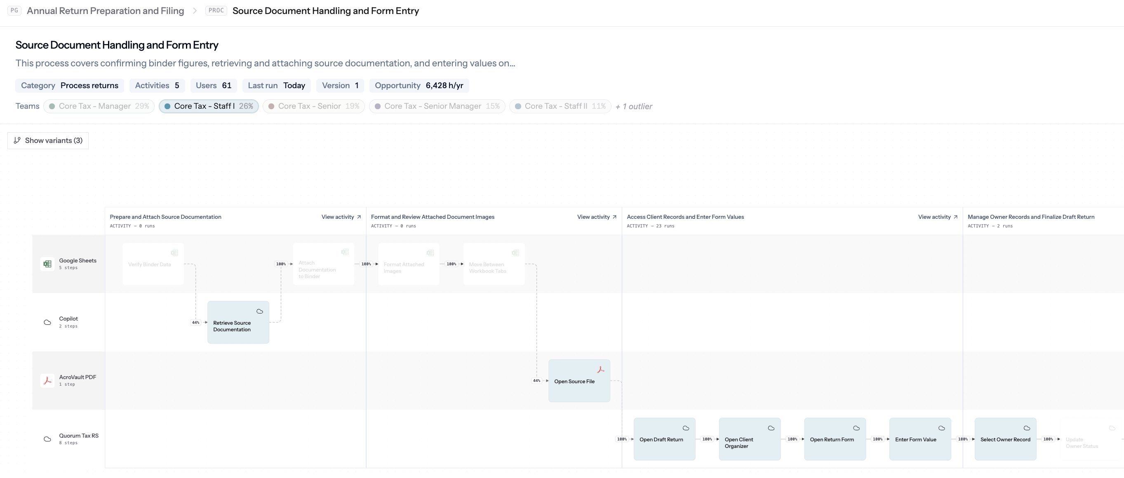Click the Format and Review Attached Document Images header
Viewport: 1124px width, 478px height.
[x=433, y=217]
